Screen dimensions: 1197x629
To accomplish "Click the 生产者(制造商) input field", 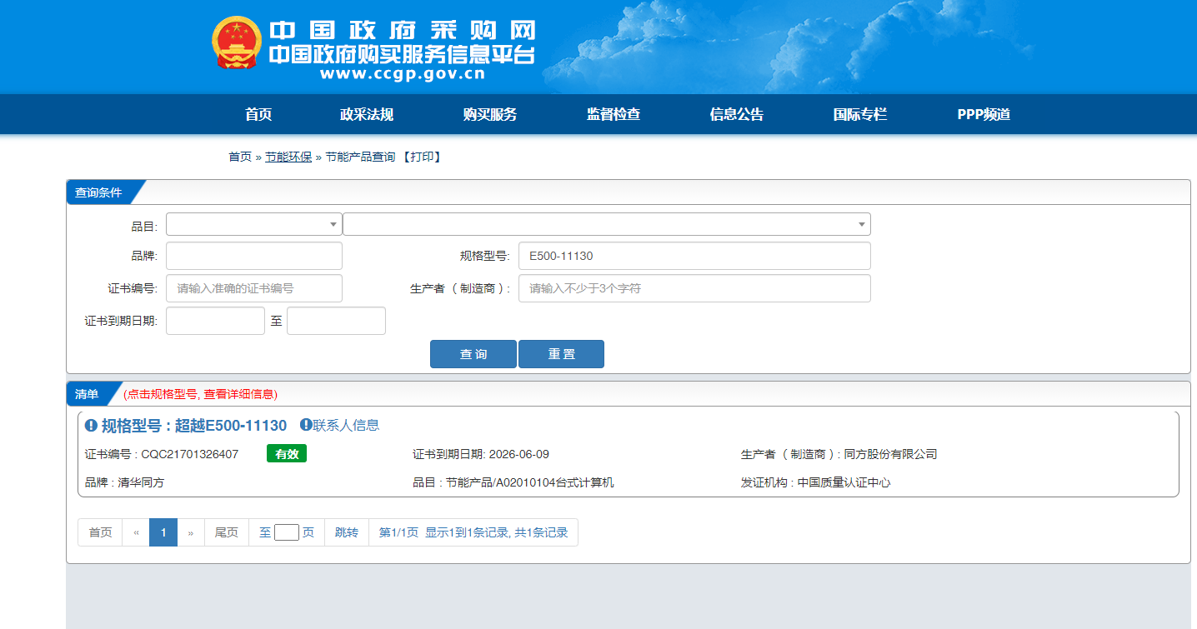I will coord(694,288).
